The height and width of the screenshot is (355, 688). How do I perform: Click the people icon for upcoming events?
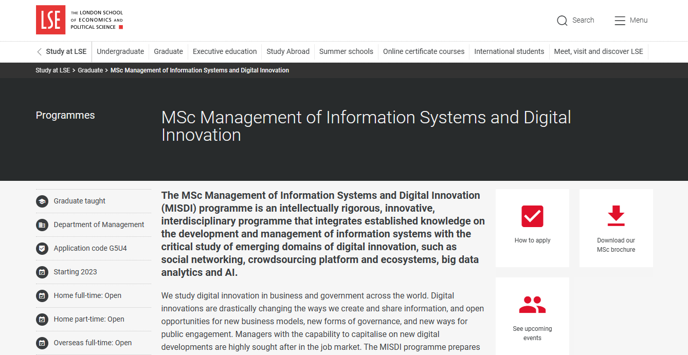click(532, 305)
